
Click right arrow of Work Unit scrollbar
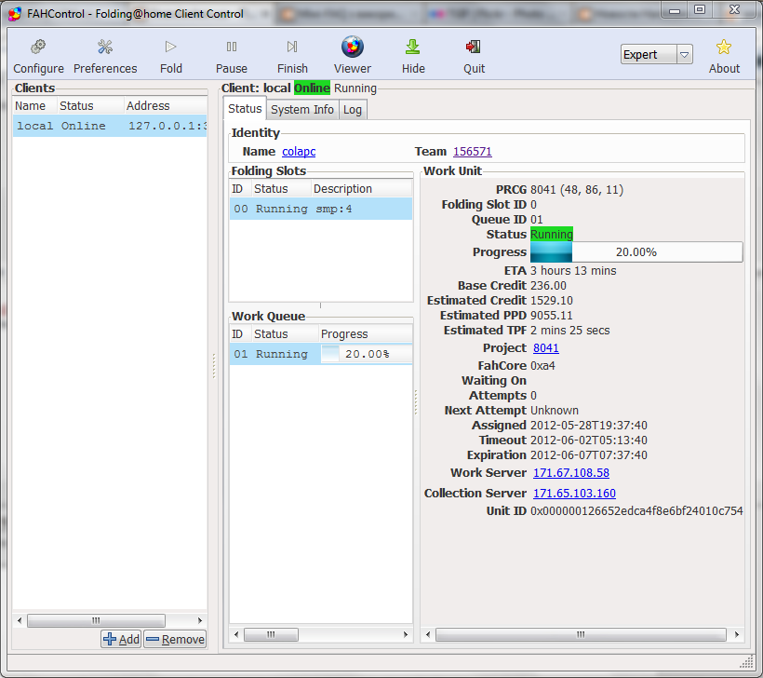click(x=737, y=634)
